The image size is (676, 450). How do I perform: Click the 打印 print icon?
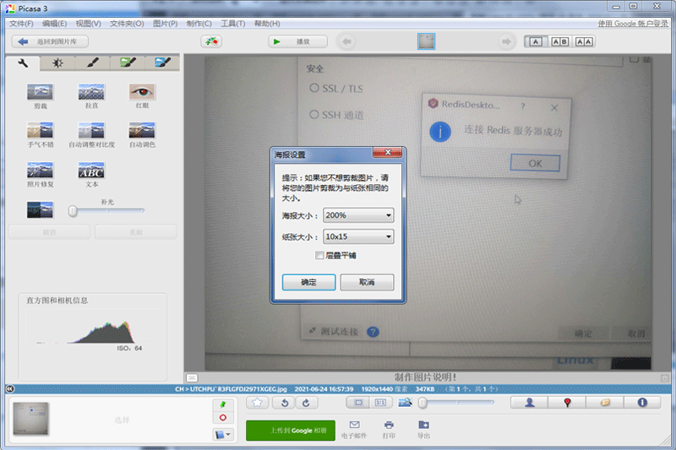coord(389,425)
